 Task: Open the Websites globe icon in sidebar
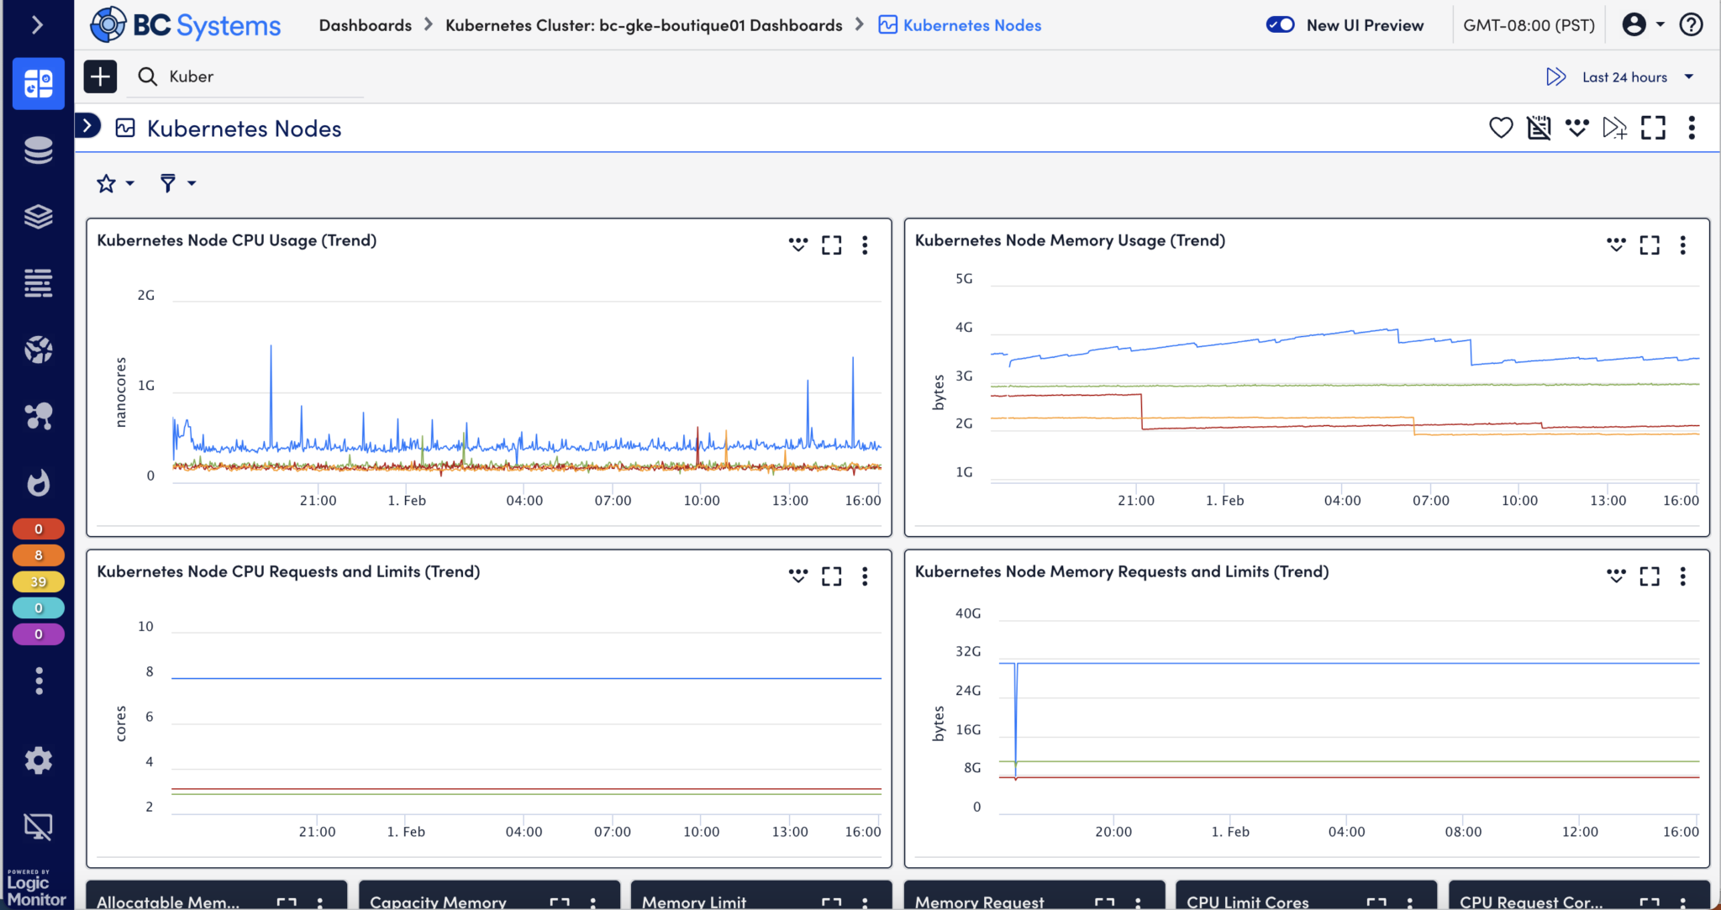click(x=38, y=350)
